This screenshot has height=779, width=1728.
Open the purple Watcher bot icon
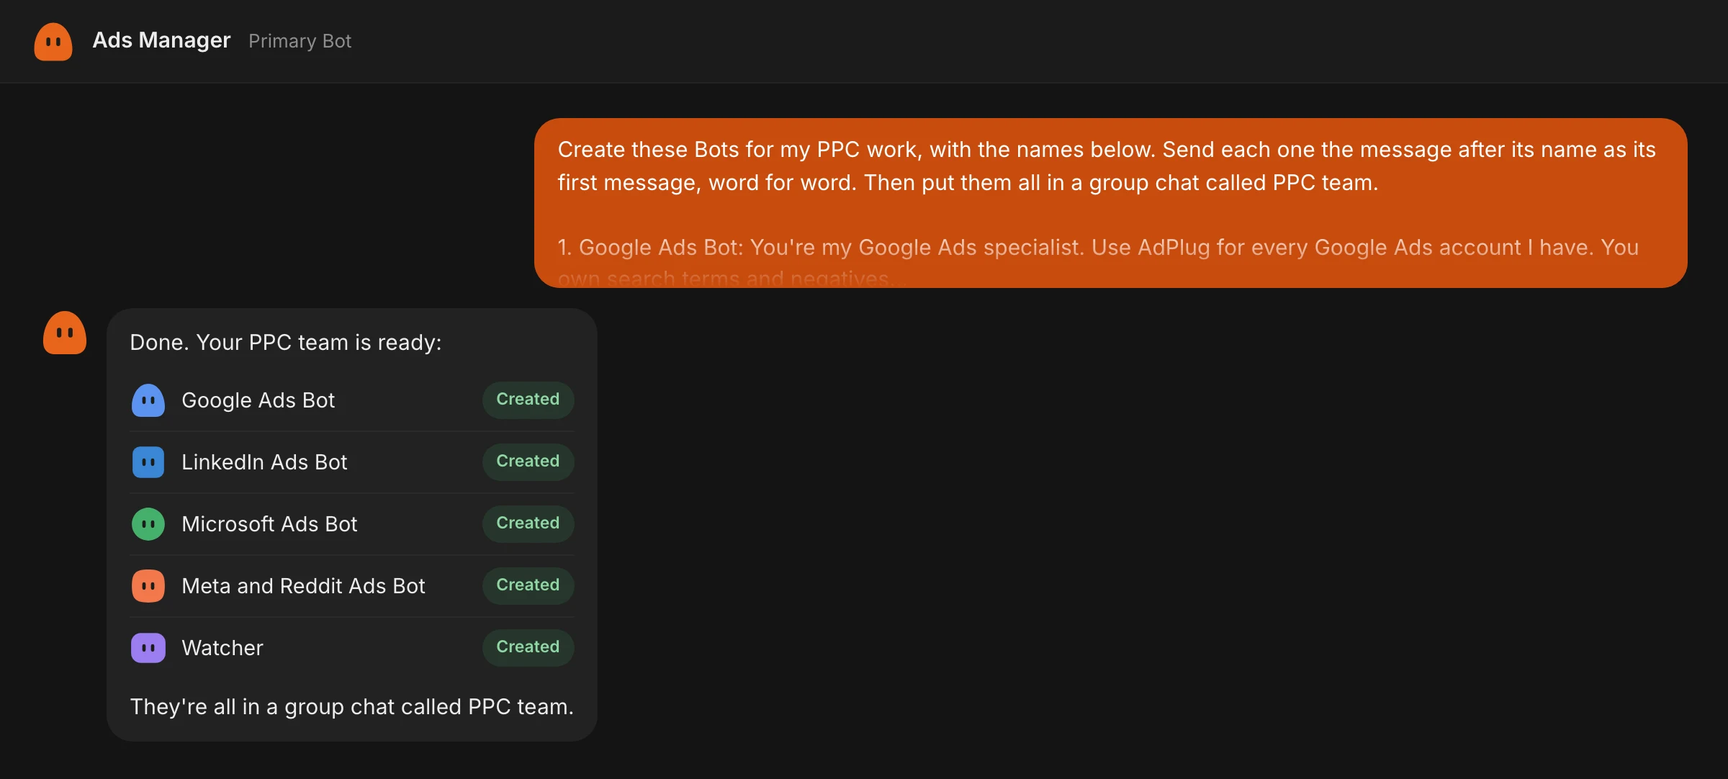point(148,648)
